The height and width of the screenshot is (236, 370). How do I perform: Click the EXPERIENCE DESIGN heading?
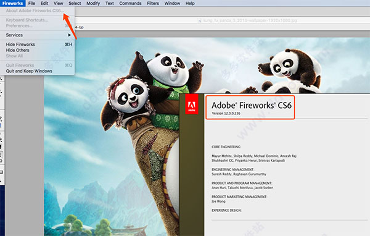click(226, 210)
